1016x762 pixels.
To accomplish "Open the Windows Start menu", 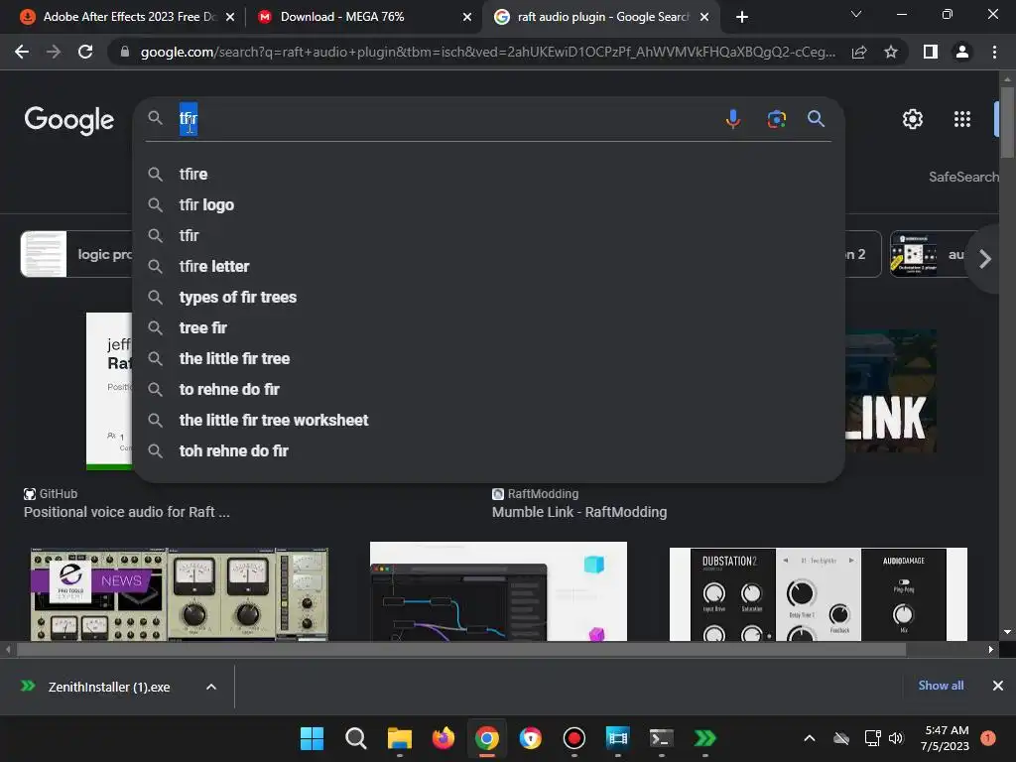I will (312, 738).
